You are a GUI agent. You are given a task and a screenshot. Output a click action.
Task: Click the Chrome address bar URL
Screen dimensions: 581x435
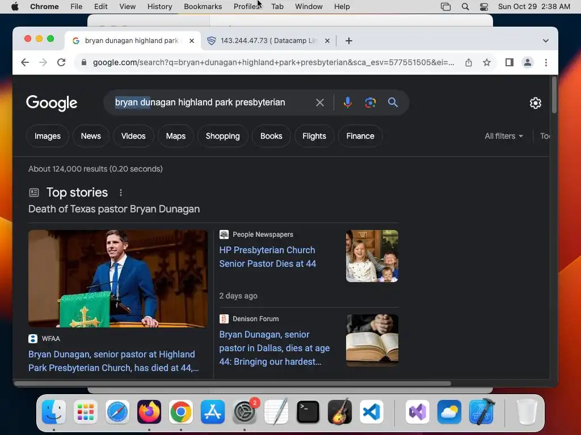pos(273,62)
